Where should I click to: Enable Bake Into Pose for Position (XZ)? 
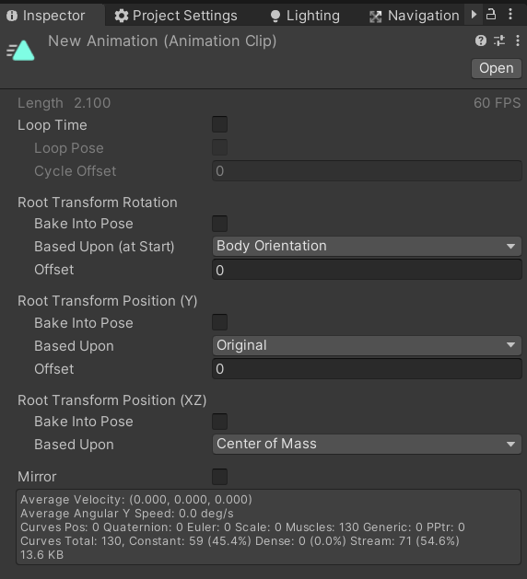coord(219,422)
